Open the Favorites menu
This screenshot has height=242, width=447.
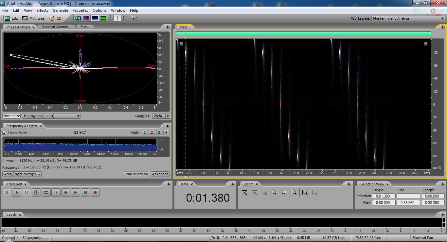80,10
